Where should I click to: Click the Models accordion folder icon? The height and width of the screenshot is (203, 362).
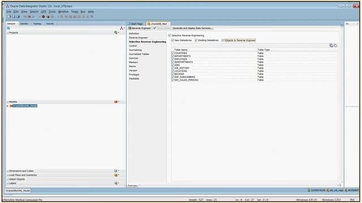point(116,101)
